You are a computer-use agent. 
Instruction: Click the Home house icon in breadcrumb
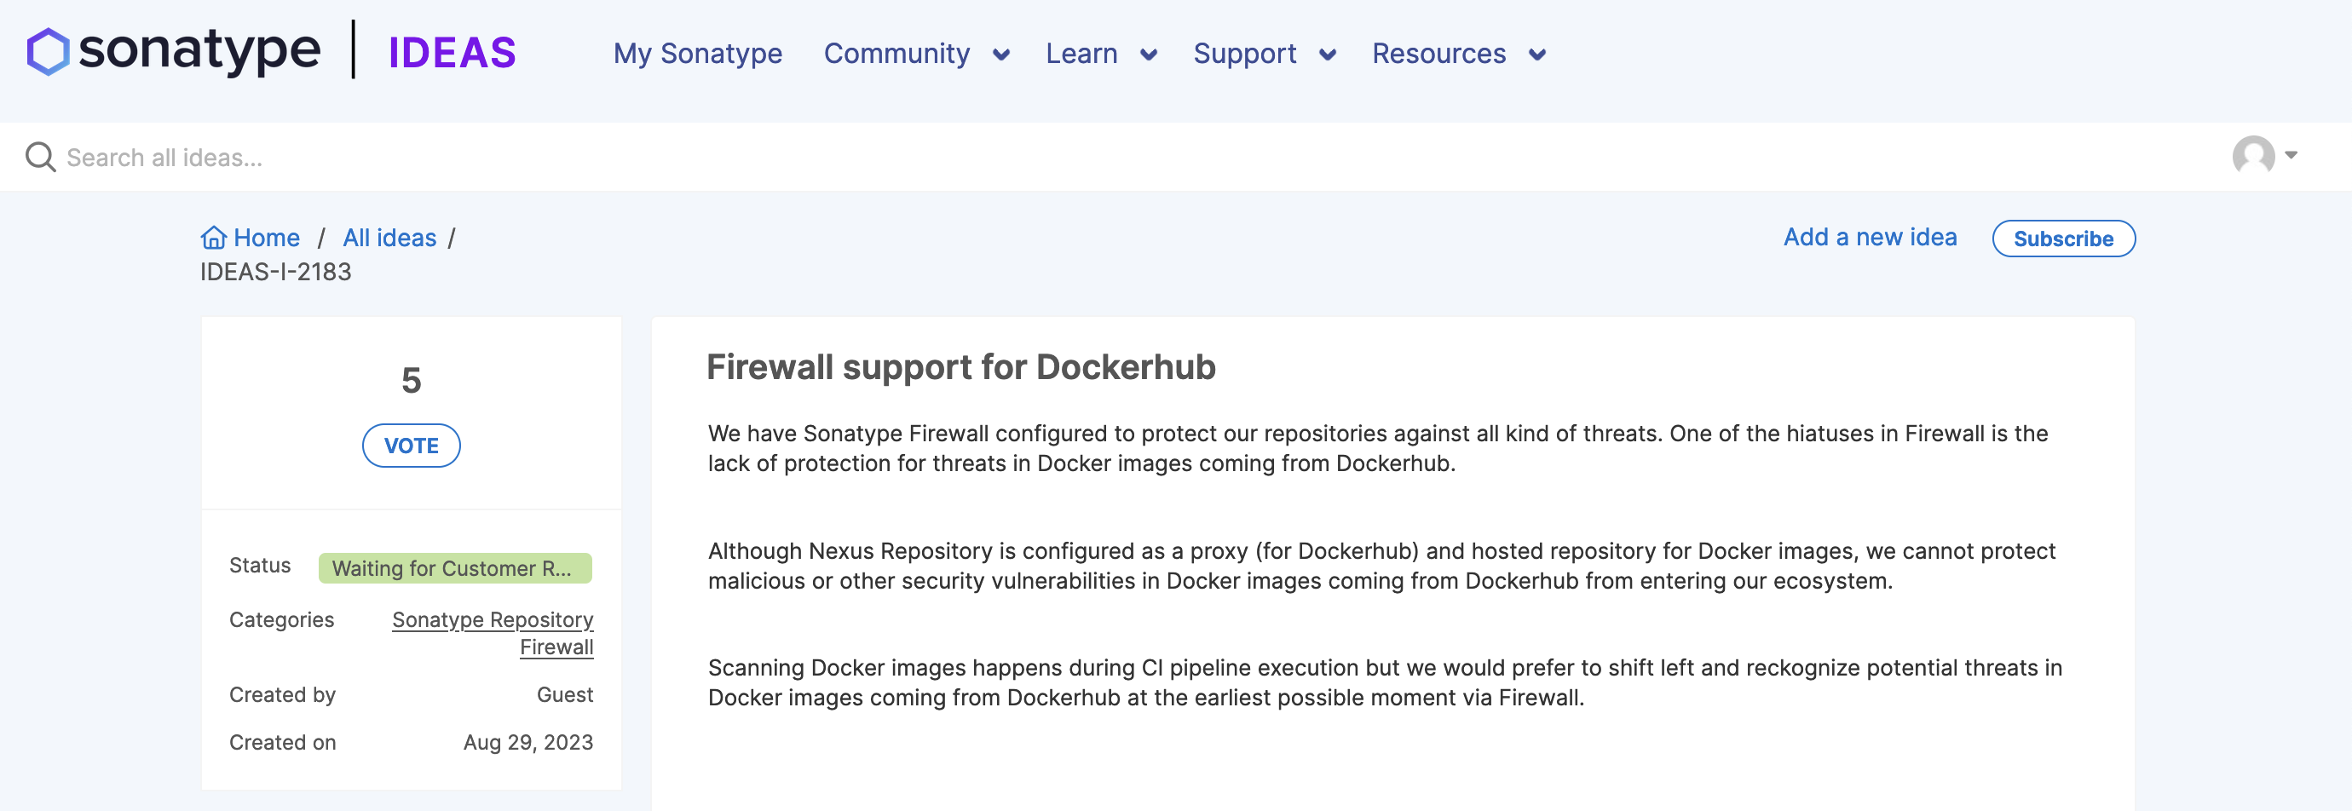pyautogui.click(x=214, y=238)
